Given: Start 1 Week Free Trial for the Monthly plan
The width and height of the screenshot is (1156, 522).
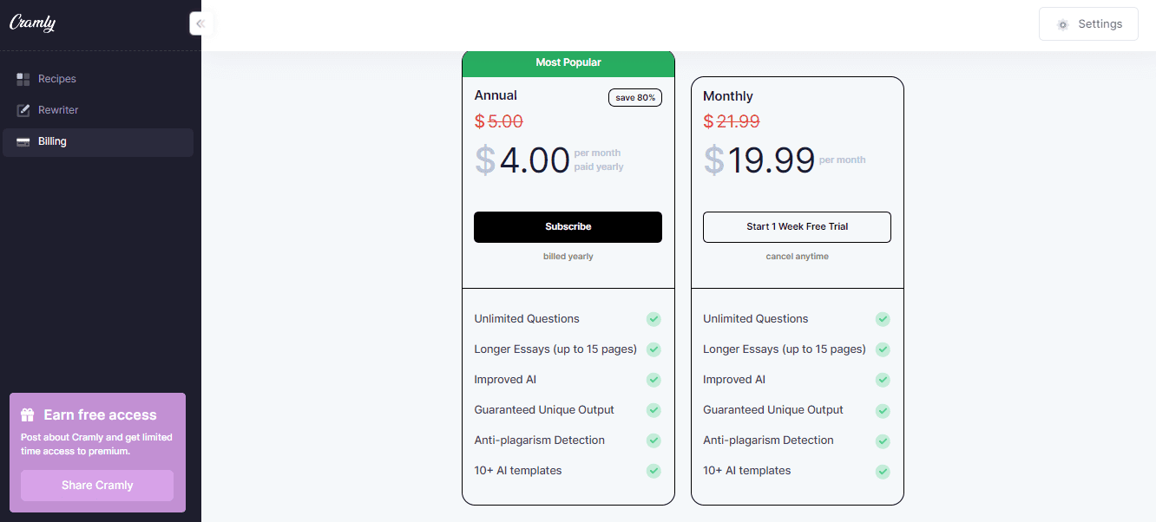Looking at the screenshot, I should tap(797, 226).
